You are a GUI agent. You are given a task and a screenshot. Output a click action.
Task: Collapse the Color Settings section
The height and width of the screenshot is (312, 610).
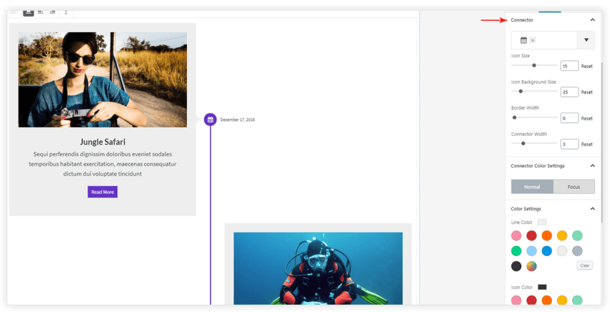592,209
